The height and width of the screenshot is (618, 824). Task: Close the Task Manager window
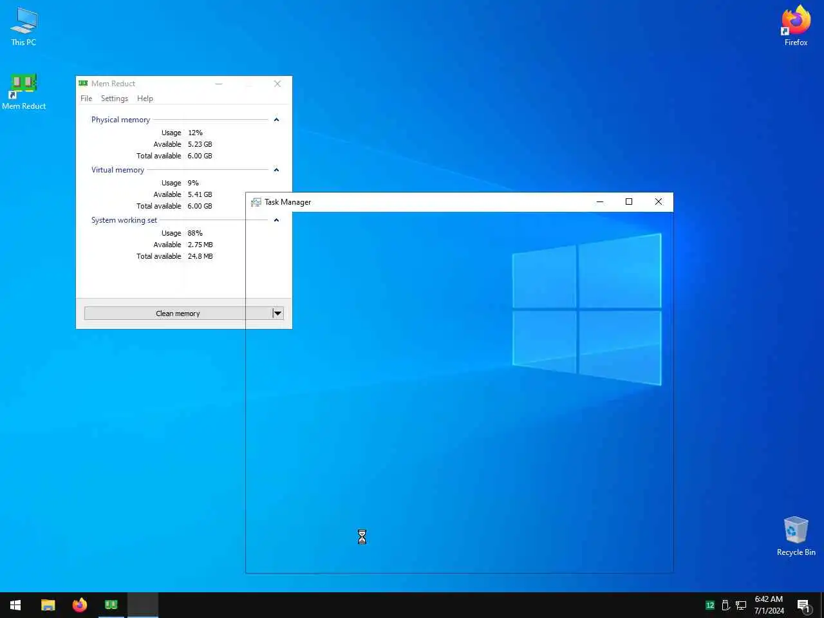(659, 201)
